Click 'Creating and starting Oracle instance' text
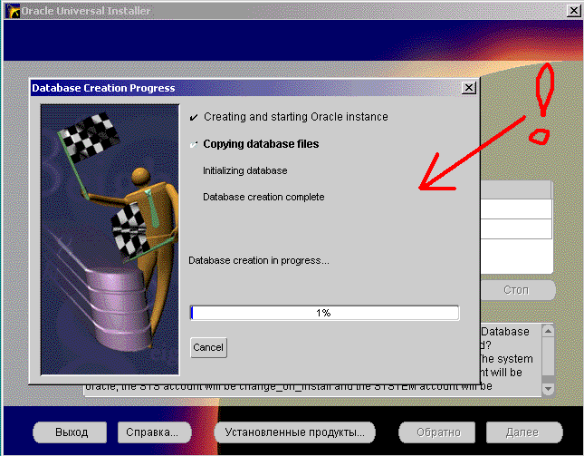Viewport: 584px width, 456px height. (x=296, y=117)
